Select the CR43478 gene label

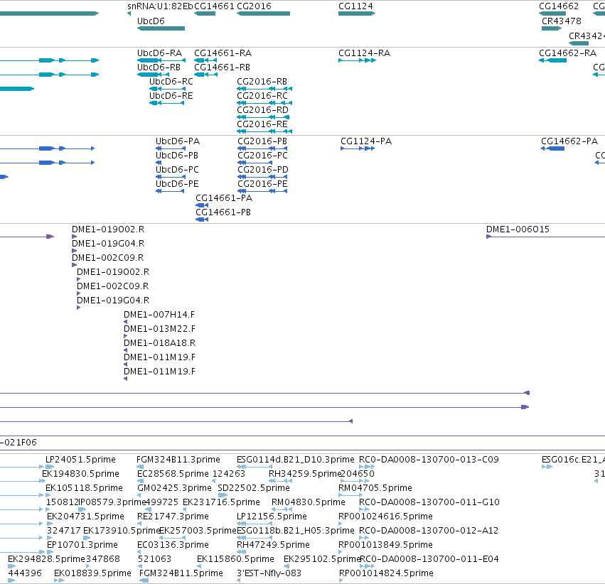coord(562,21)
